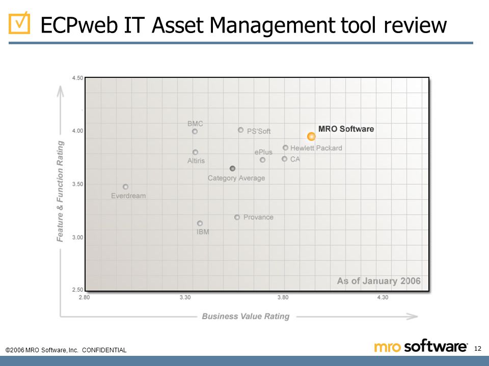Click the 'Feature & Function Rating' axis title
489x366 pixels.
point(60,191)
